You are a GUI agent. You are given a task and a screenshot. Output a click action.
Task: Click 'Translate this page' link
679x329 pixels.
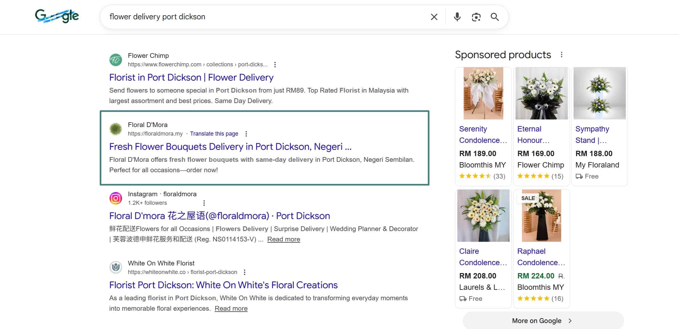pyautogui.click(x=214, y=134)
